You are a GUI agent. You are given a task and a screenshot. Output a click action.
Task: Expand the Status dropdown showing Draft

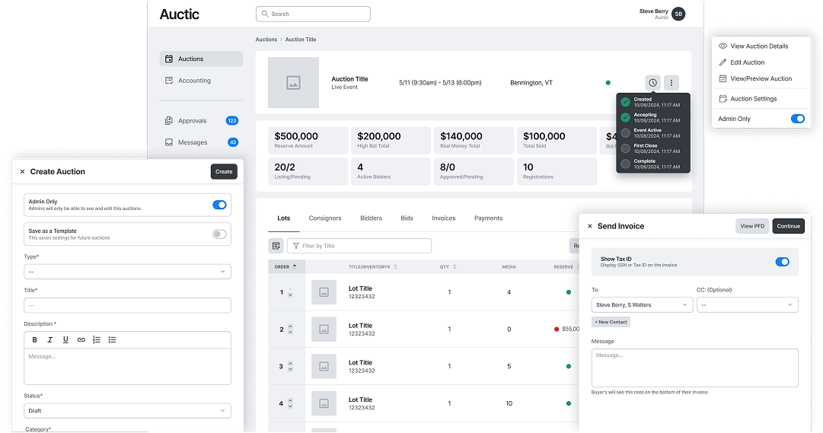[x=127, y=411]
